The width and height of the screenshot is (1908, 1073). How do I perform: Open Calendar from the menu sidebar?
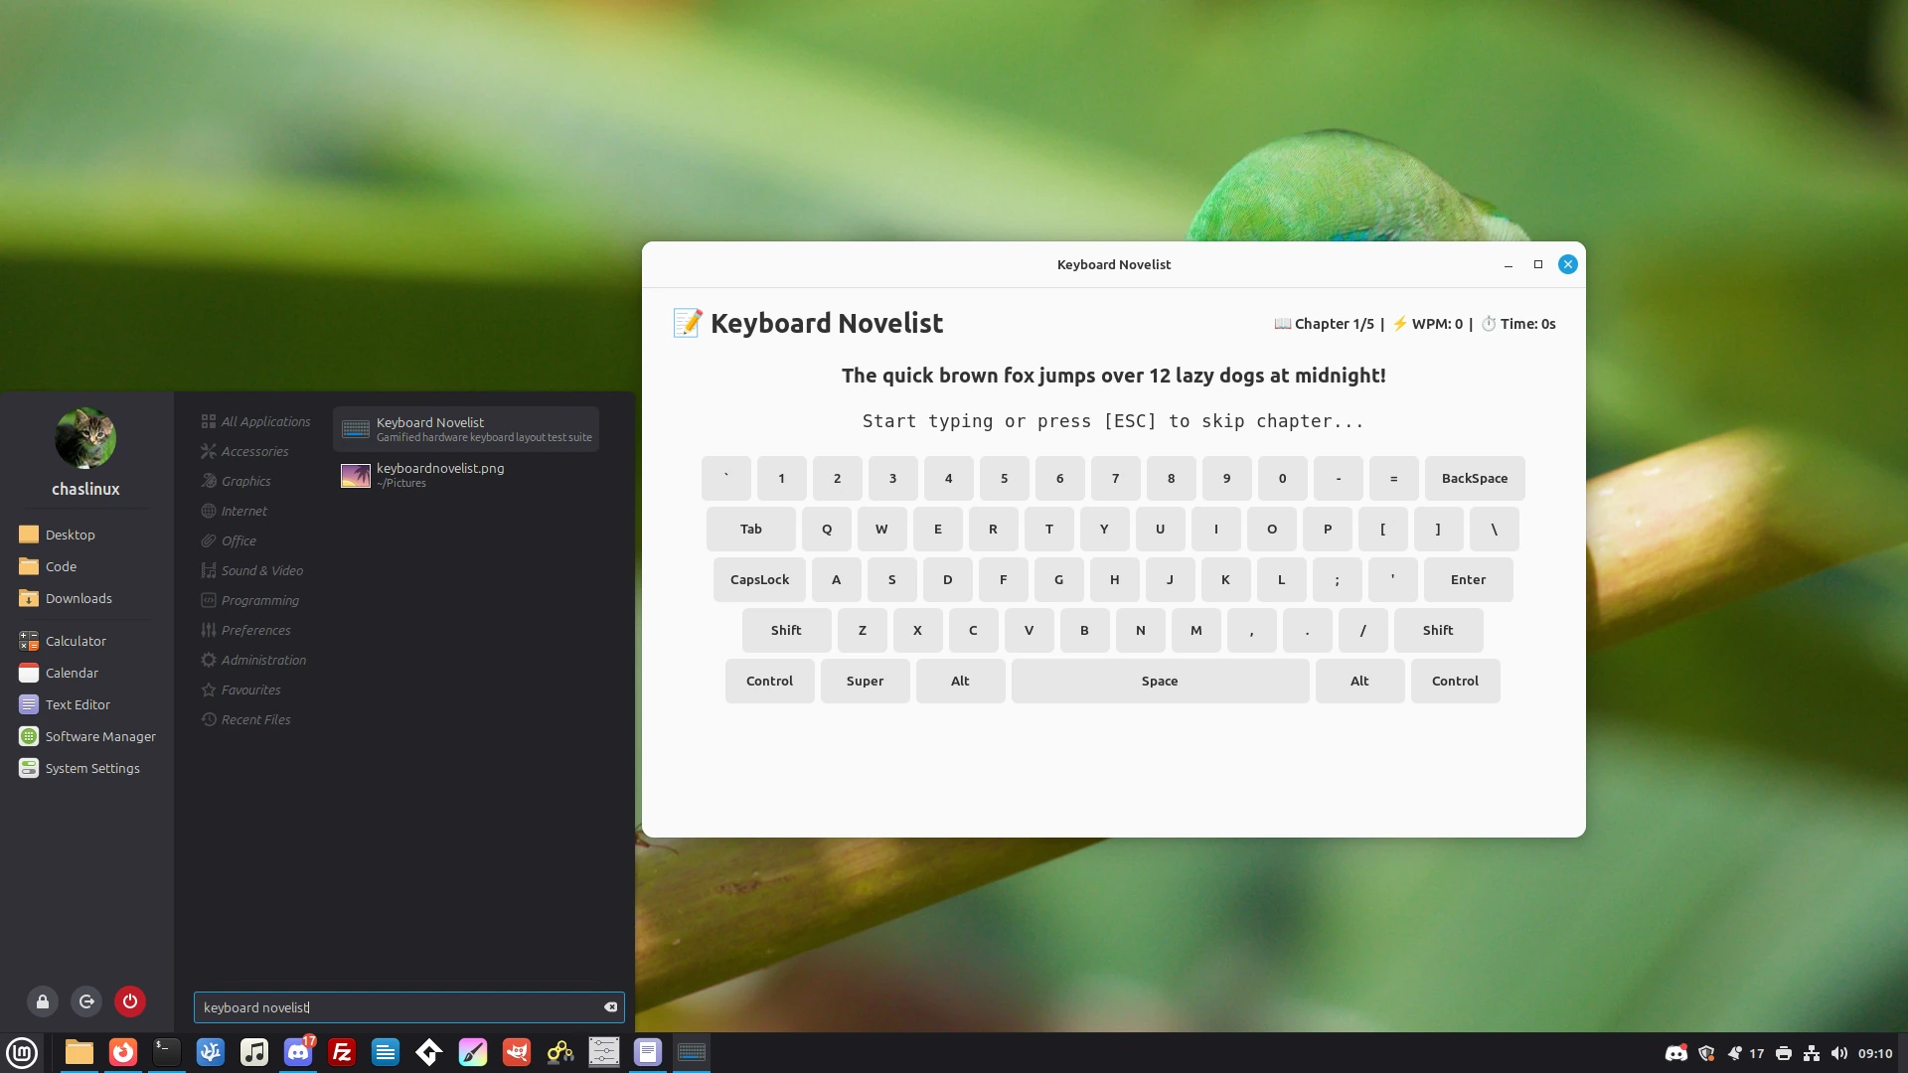pyautogui.click(x=59, y=673)
